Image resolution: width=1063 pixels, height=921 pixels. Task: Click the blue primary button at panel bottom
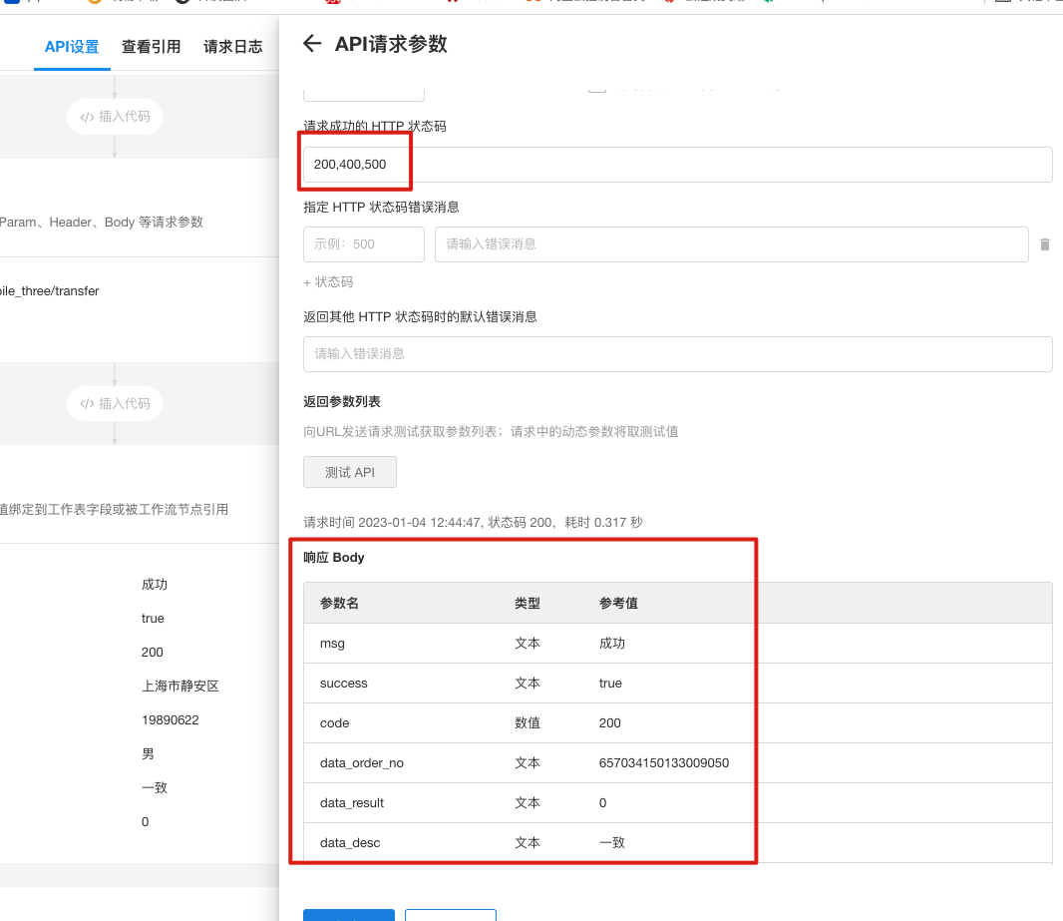[x=349, y=914]
